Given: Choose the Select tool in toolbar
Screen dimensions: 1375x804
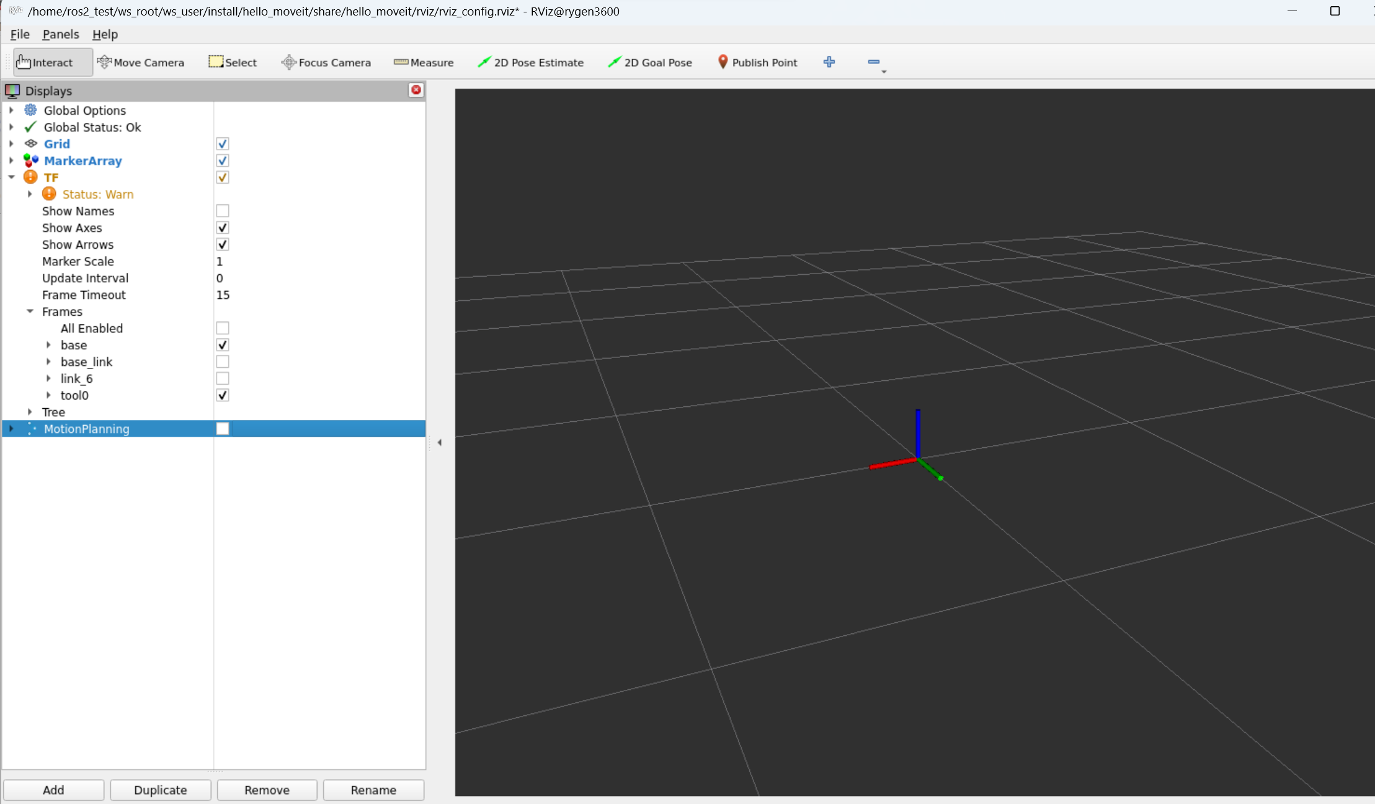Looking at the screenshot, I should point(233,62).
